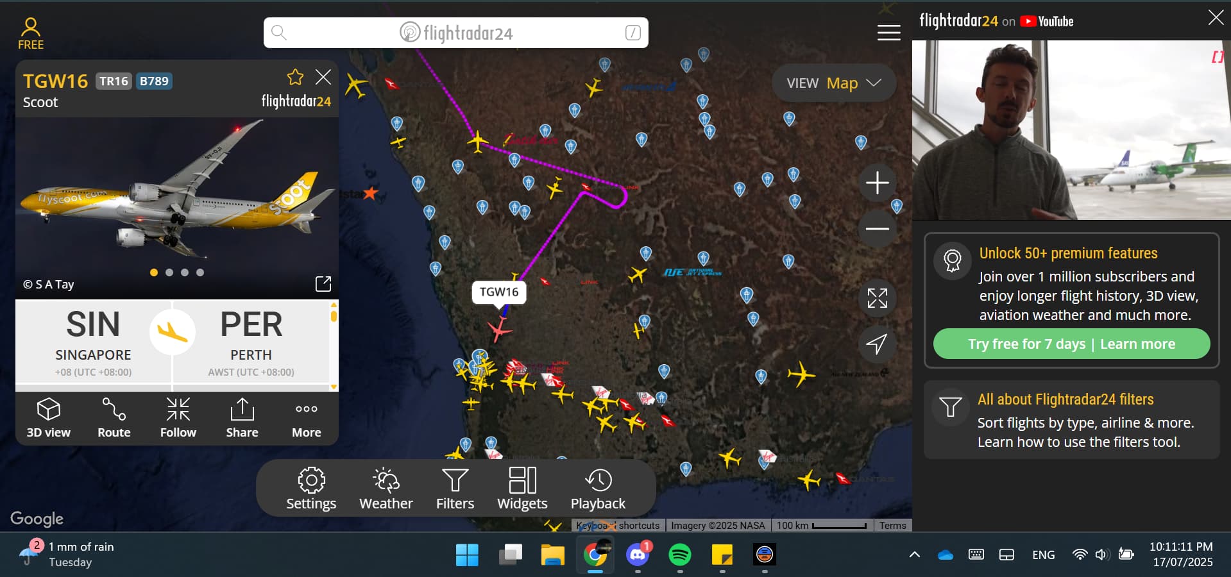Close the TGW16 flight panel
1231x577 pixels.
pyautogui.click(x=323, y=78)
